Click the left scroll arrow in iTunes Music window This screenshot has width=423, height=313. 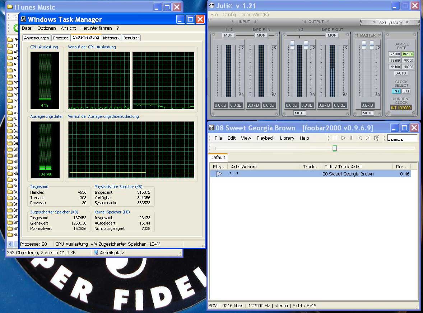(10, 244)
